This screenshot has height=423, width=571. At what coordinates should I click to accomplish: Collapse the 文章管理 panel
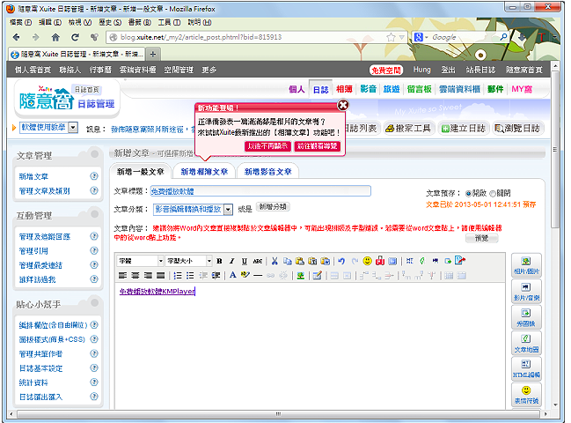tap(94, 154)
